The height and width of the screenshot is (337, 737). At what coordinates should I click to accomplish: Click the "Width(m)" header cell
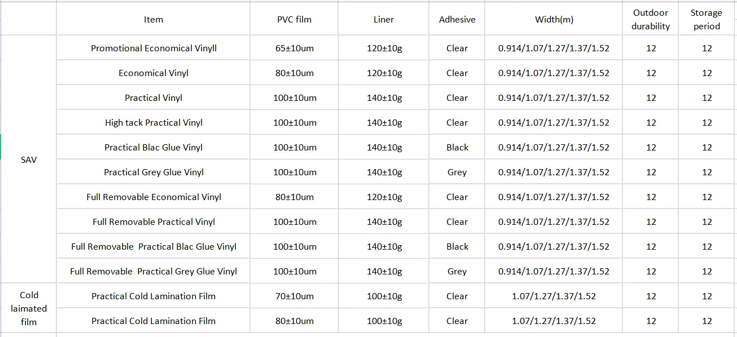coord(554,20)
